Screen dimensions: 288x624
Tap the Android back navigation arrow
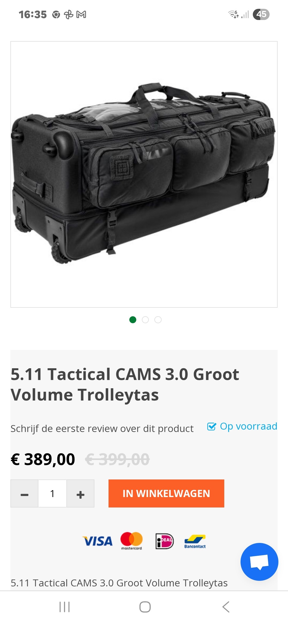(226, 607)
